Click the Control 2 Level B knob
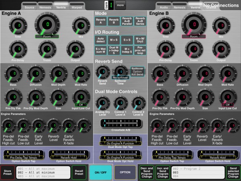This screenshot has height=181, width=241. [x=138, y=103]
